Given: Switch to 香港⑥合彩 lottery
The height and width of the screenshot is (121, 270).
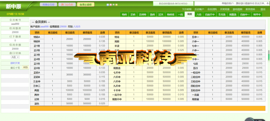Looking at the screenshot, I should coord(49,5).
